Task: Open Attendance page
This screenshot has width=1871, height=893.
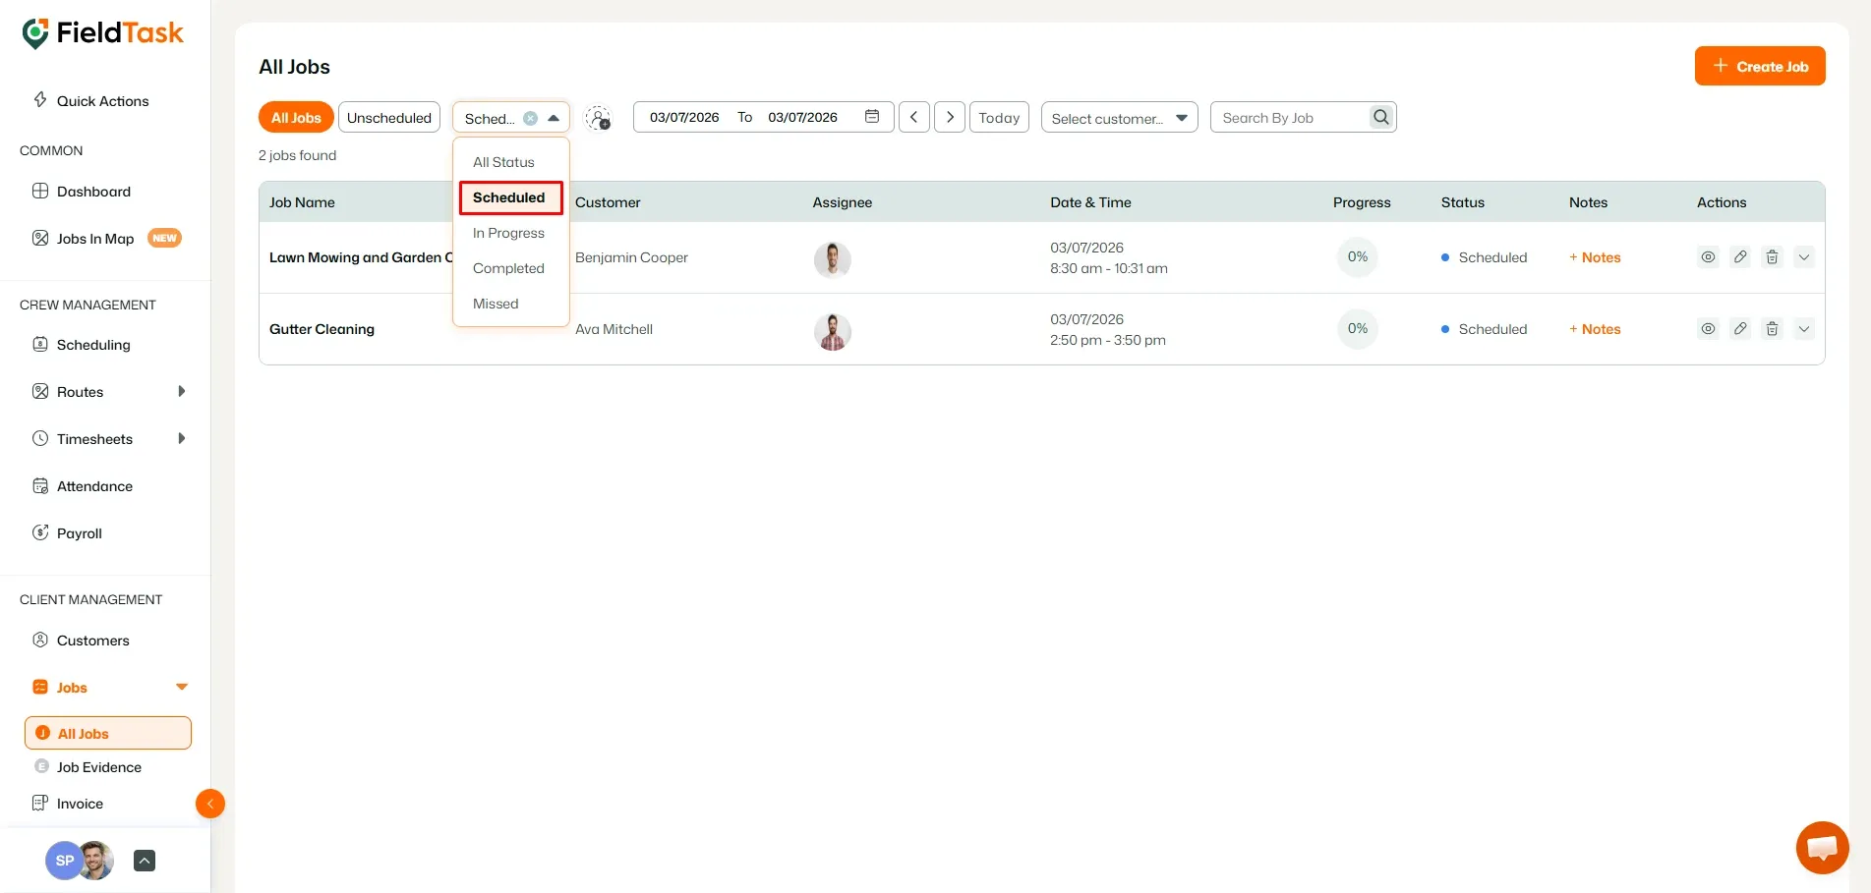Action: [x=83, y=485]
